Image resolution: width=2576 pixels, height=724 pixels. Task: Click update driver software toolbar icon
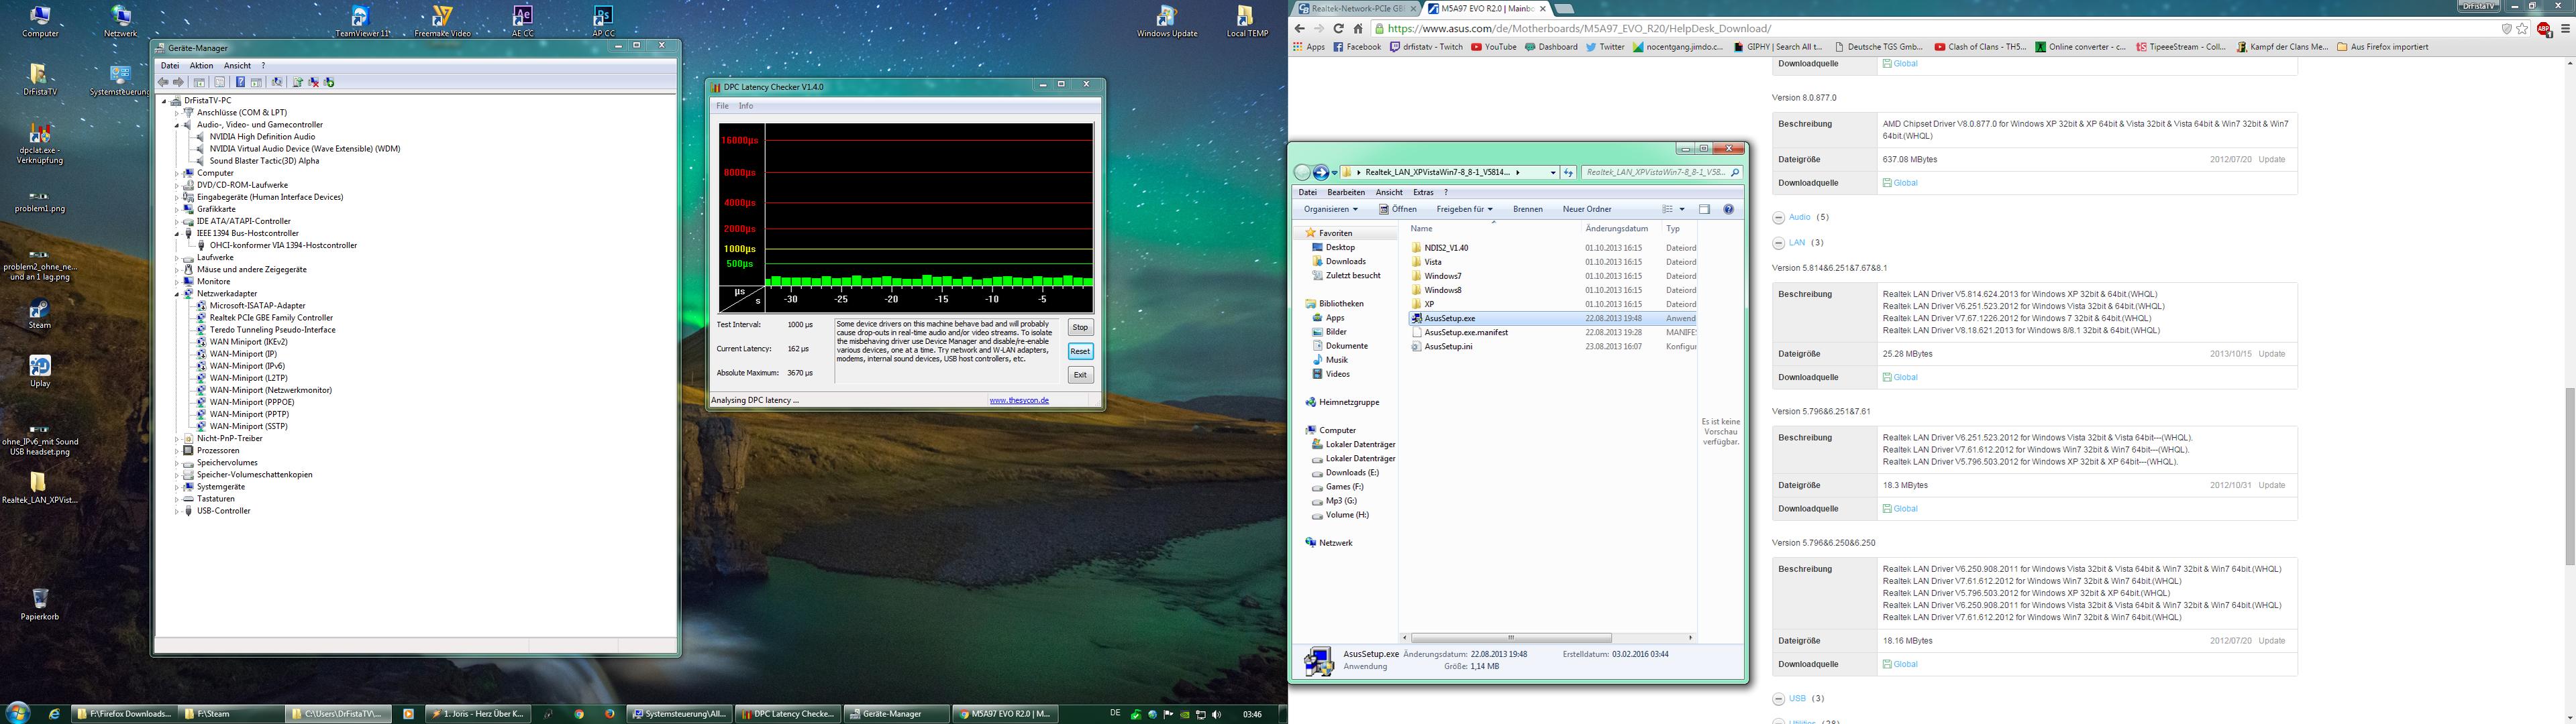click(x=298, y=82)
